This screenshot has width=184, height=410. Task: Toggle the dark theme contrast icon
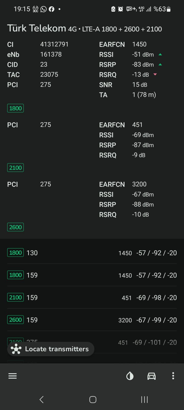[130, 376]
